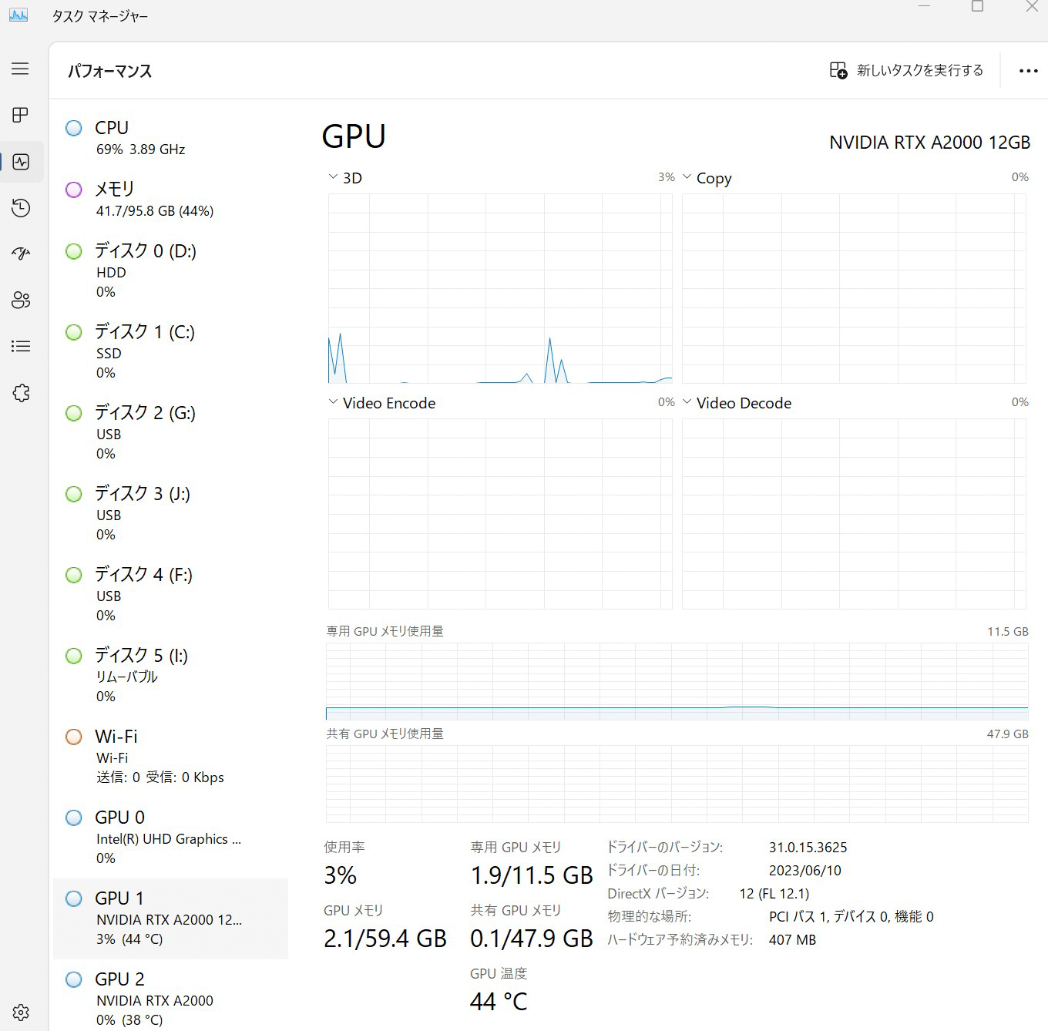Screen dimensions: 1048x1031
Task: Select the Wi-Fi performance entry
Action: 170,756
